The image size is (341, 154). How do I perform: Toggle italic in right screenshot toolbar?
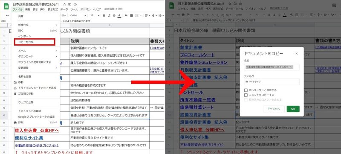[x=275, y=15]
